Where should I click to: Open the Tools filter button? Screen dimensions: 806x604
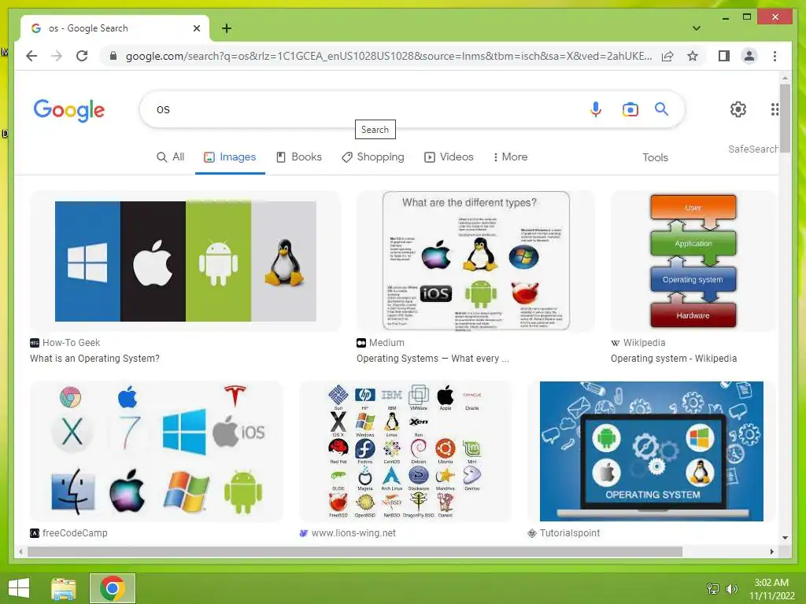pyautogui.click(x=655, y=157)
